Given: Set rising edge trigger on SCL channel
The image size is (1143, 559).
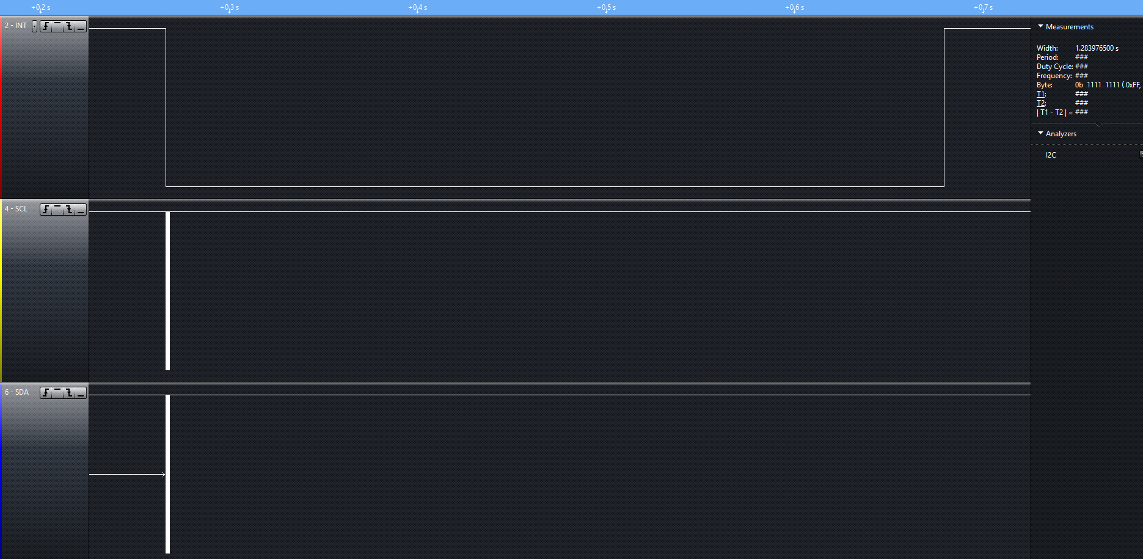Looking at the screenshot, I should (46, 210).
